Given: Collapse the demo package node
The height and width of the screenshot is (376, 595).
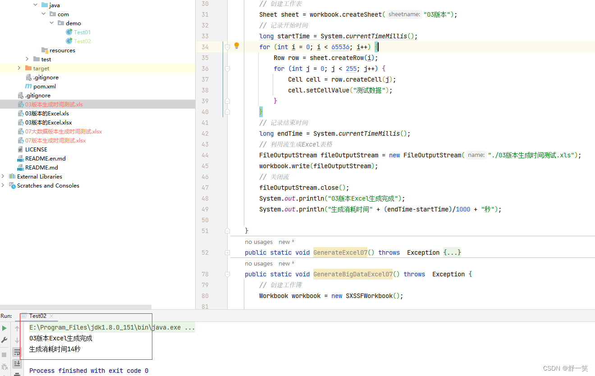Looking at the screenshot, I should tap(52, 23).
